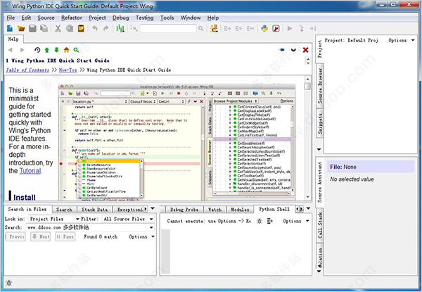Viewport: 422px width, 292px height.
Task: Toggle the pin icon in the help header
Action: (x=282, y=50)
